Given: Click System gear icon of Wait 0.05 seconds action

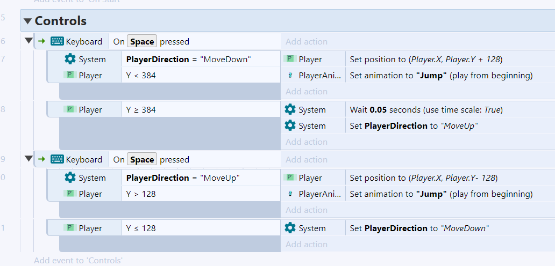Looking at the screenshot, I should pos(290,109).
